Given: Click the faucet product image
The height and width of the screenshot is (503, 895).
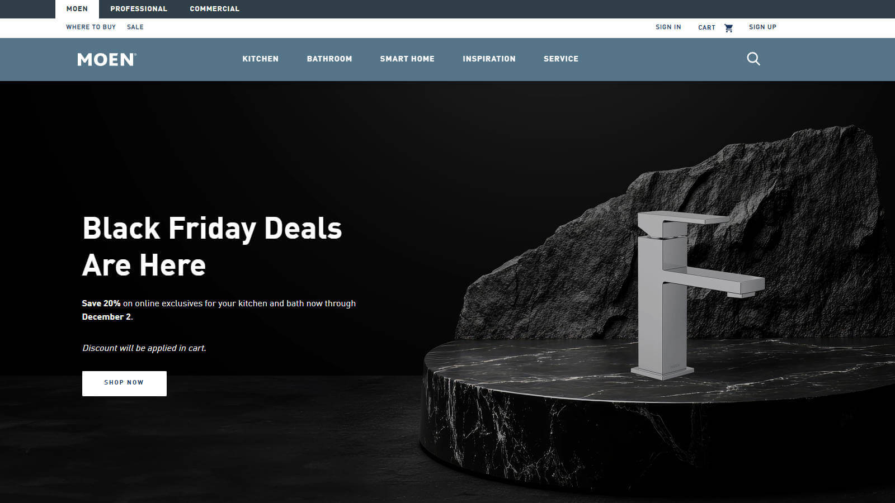Looking at the screenshot, I should click(x=696, y=295).
